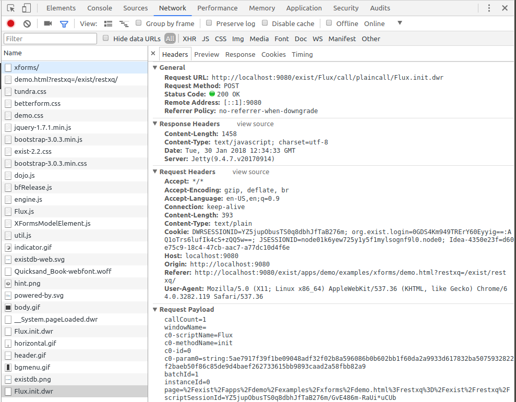Viewport: 516px width, 402px height.
Task: Switch to the Performance tab
Action: point(218,8)
